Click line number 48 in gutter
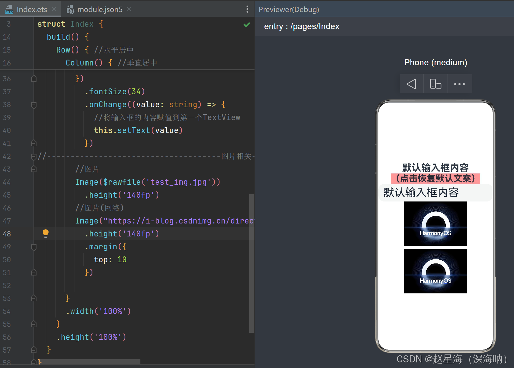 7,234
